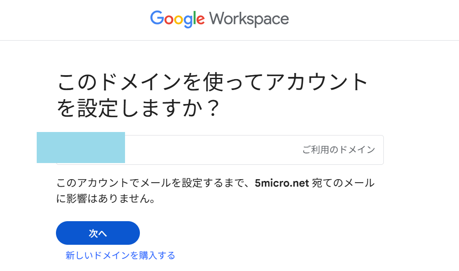The height and width of the screenshot is (271, 459).
Task: Click the red first o in the Google logo
Action: point(168,20)
